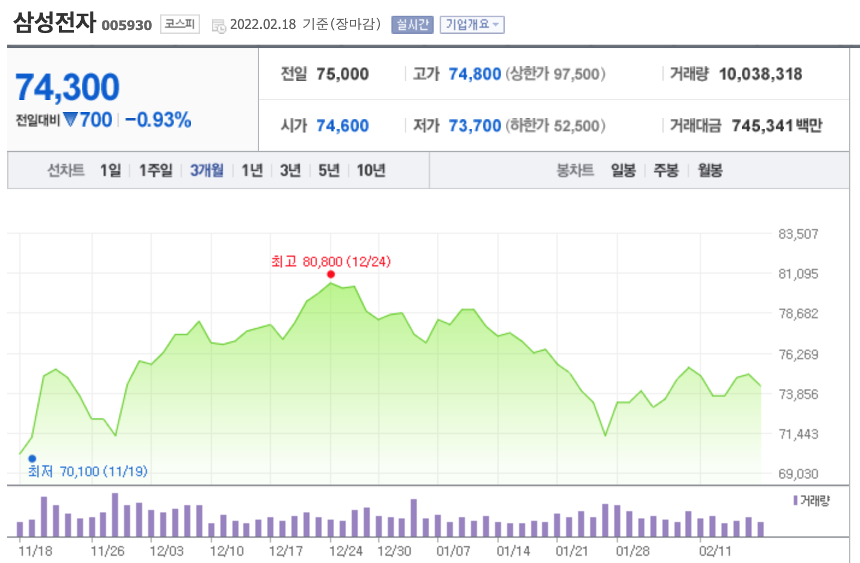The height and width of the screenshot is (563, 860).
Task: Click the 11/18 date axis label
Action: click(x=35, y=551)
